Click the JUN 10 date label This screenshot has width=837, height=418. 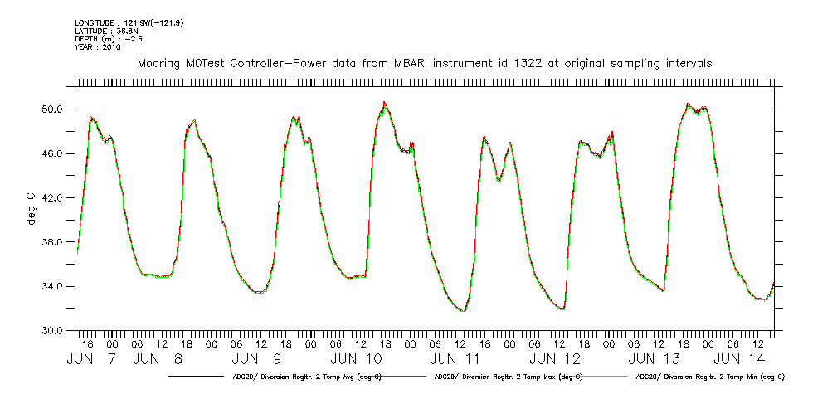(x=357, y=359)
